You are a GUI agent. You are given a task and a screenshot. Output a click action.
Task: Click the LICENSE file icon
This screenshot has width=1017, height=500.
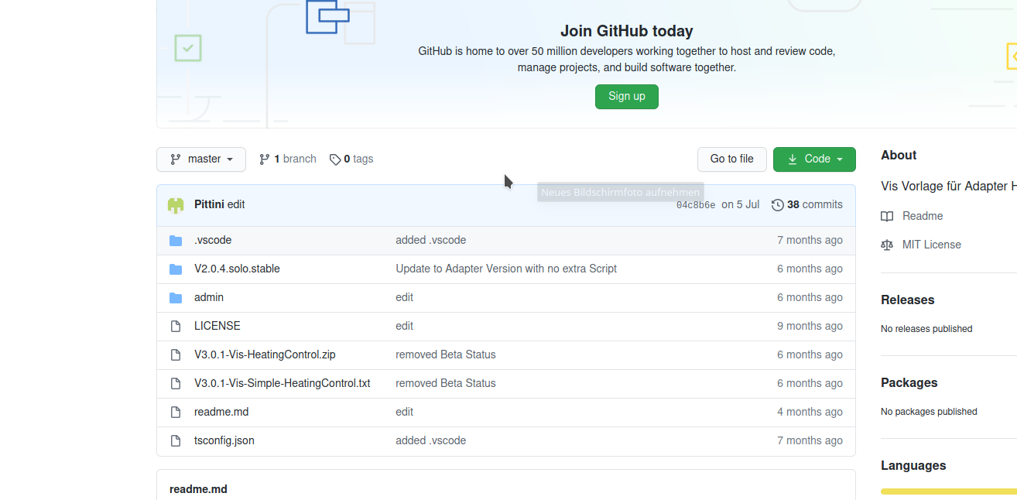coord(176,327)
